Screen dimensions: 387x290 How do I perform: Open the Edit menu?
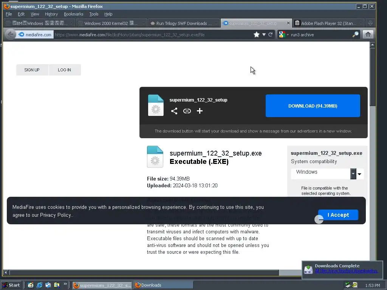(21, 14)
